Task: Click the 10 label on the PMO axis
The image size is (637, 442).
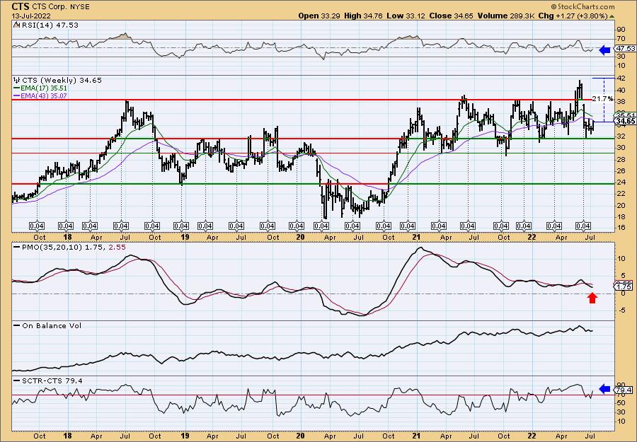Action: click(621, 259)
